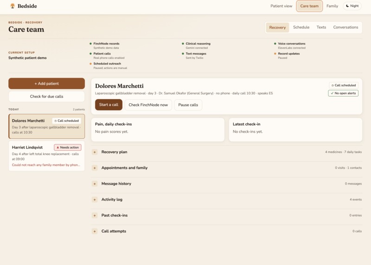
Task: Expand the Call attempts section
Action: (227, 231)
